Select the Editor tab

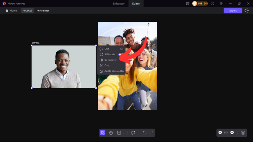pos(136,3)
